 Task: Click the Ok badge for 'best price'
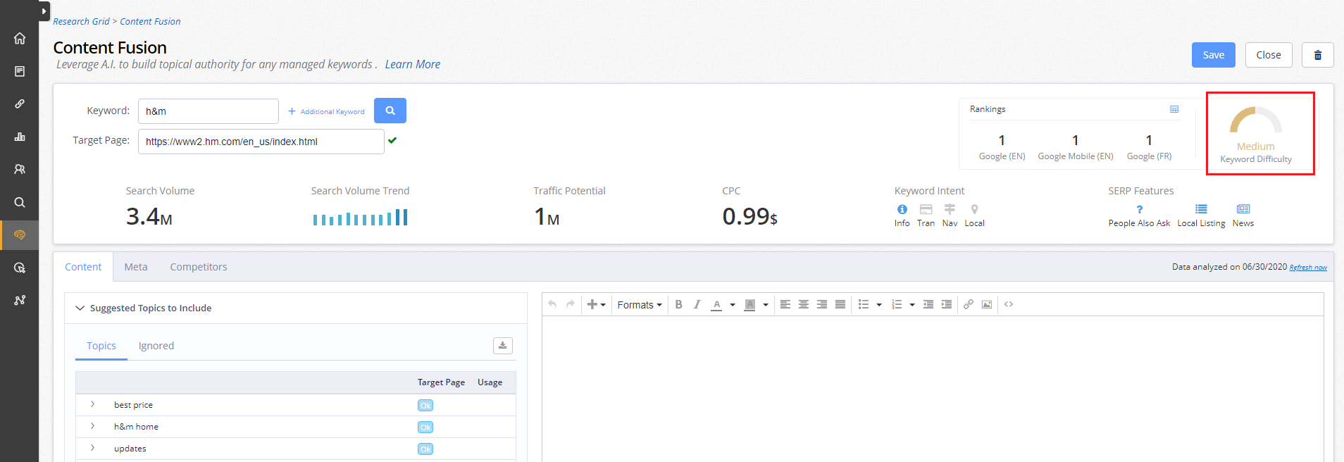tap(425, 406)
